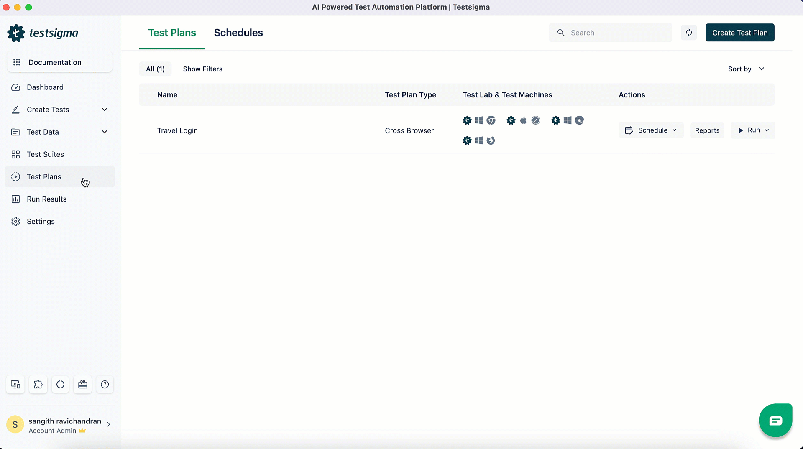Select the All (1) filter tab
The width and height of the screenshot is (803, 449).
pos(155,69)
